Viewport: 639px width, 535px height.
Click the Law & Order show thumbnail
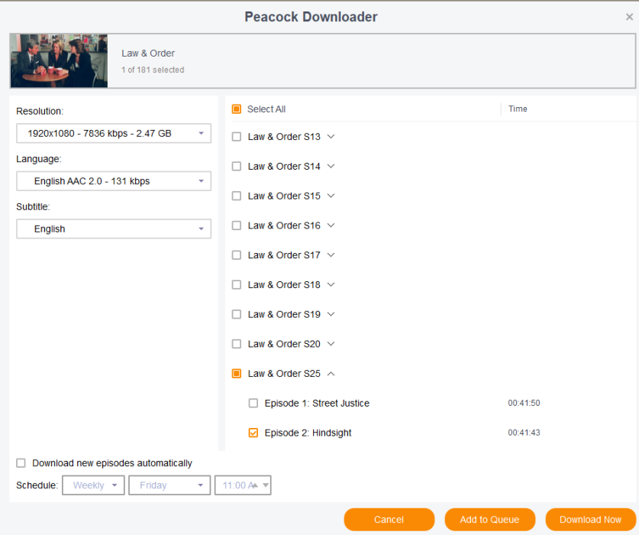(59, 61)
